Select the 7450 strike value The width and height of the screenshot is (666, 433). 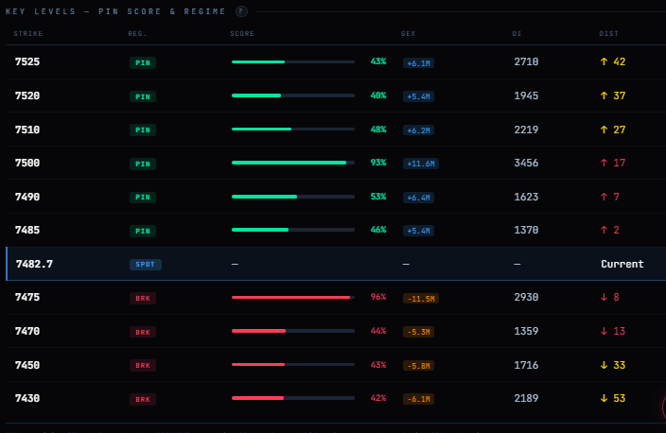point(27,365)
